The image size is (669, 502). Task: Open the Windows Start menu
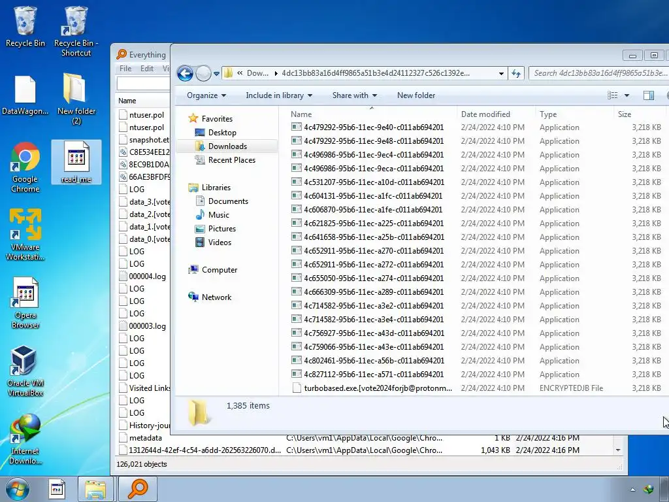(17, 489)
